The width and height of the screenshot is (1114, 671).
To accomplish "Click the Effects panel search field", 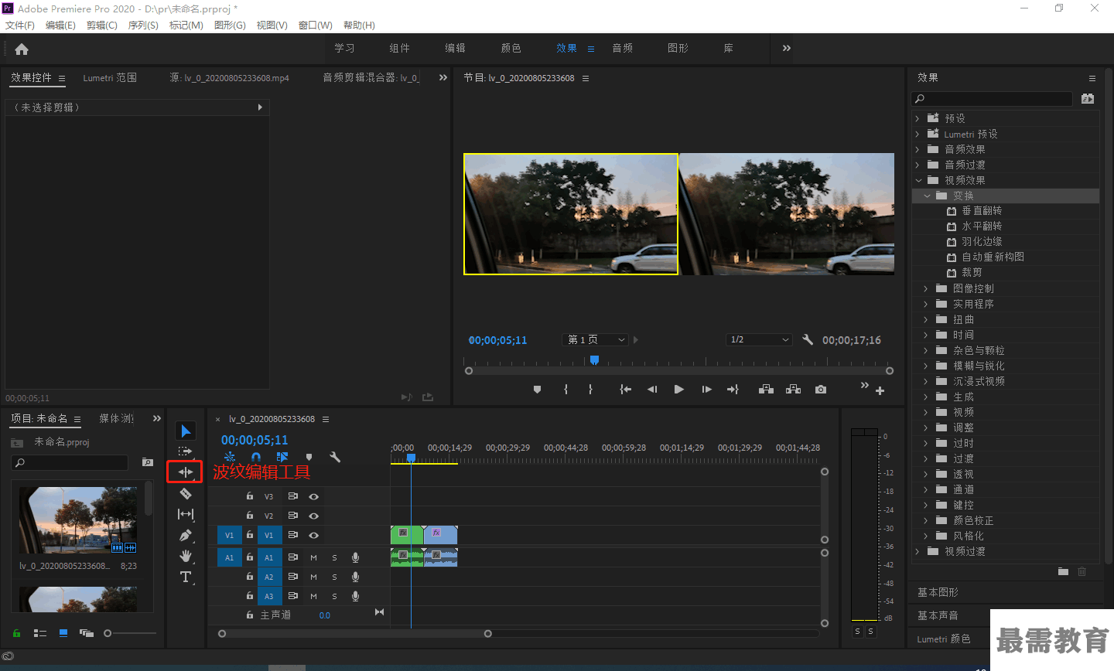I will tap(993, 99).
